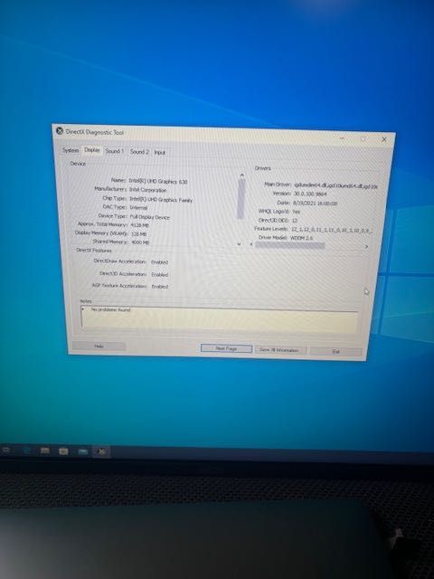Click the Main Driver file names

coord(335,186)
